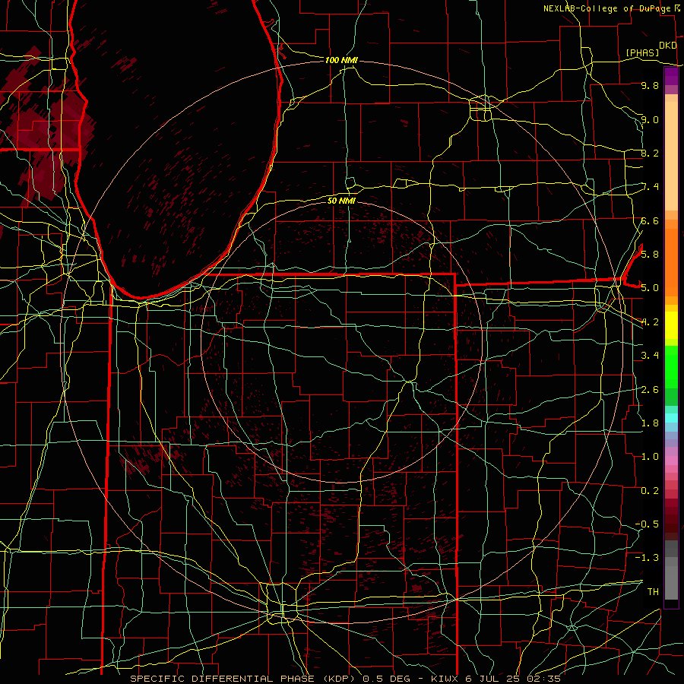Click the 2.6 value on the scale

click(650, 389)
